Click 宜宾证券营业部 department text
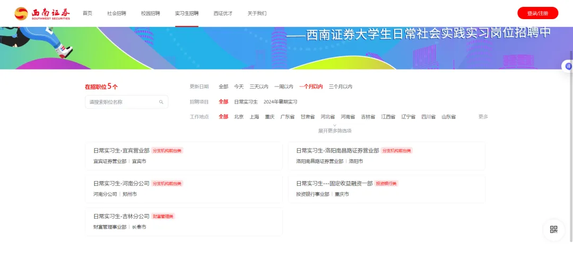This screenshot has height=266, width=573. pyautogui.click(x=110, y=161)
